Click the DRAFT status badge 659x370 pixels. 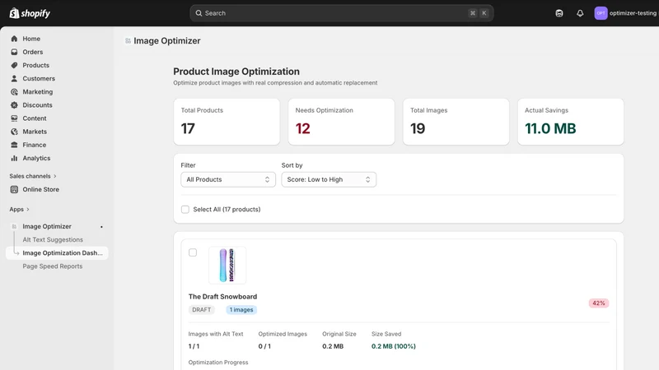click(201, 310)
